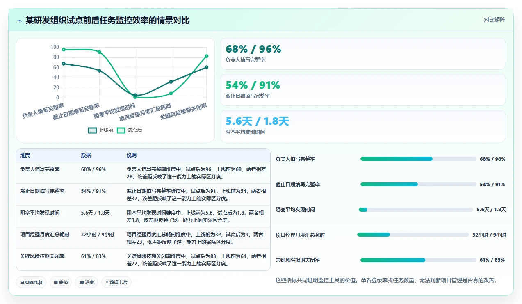The height and width of the screenshot is (304, 522).
Task: Click the 对比矩阵 label in header
Action: point(494,20)
